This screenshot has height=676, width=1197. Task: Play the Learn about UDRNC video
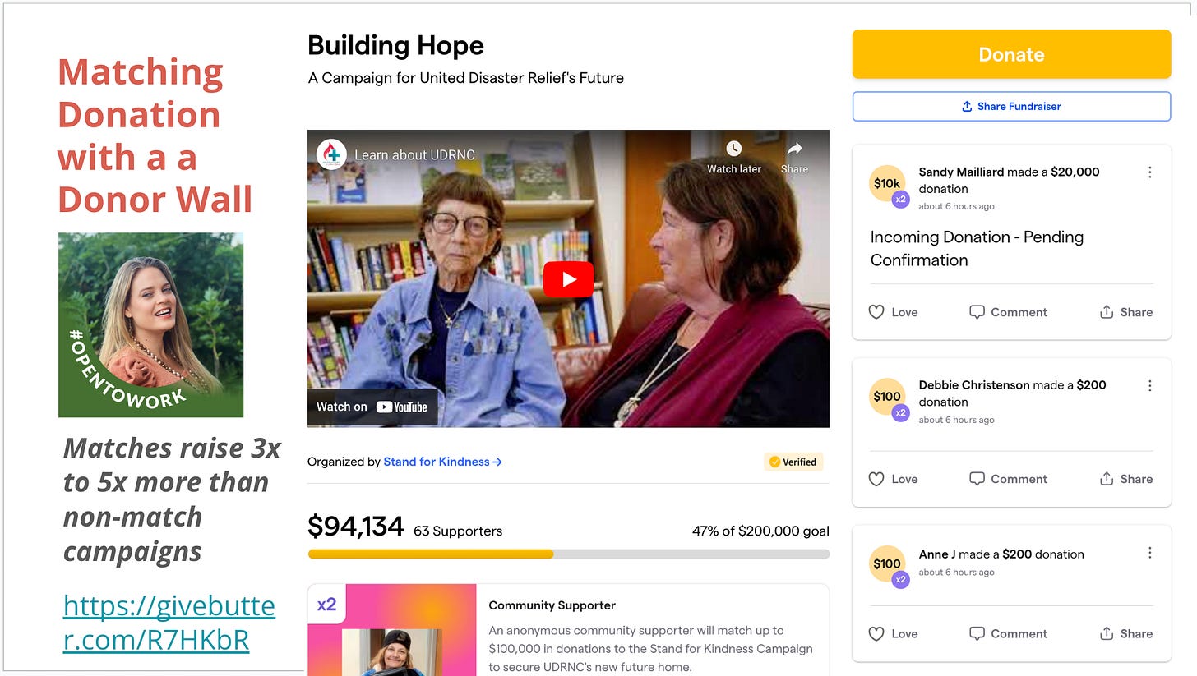(568, 279)
